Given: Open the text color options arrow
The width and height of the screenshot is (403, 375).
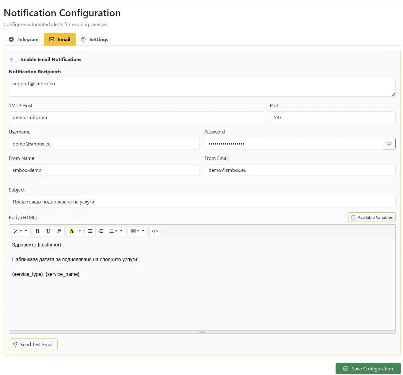Looking at the screenshot, I should pos(80,231).
